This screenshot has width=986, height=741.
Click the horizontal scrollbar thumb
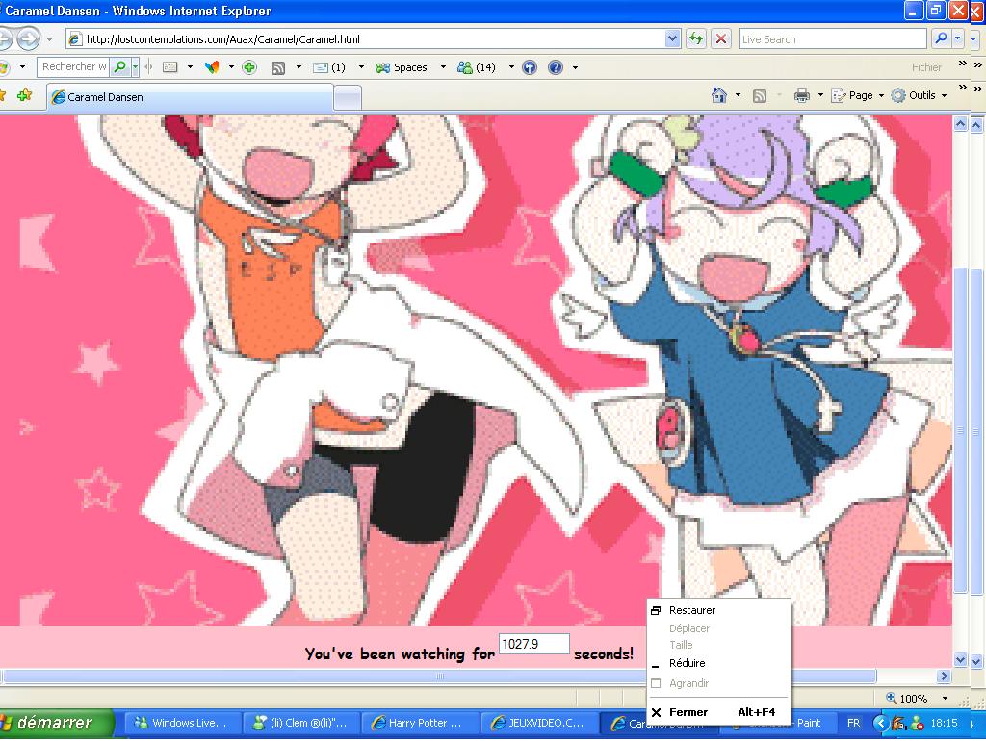click(440, 677)
